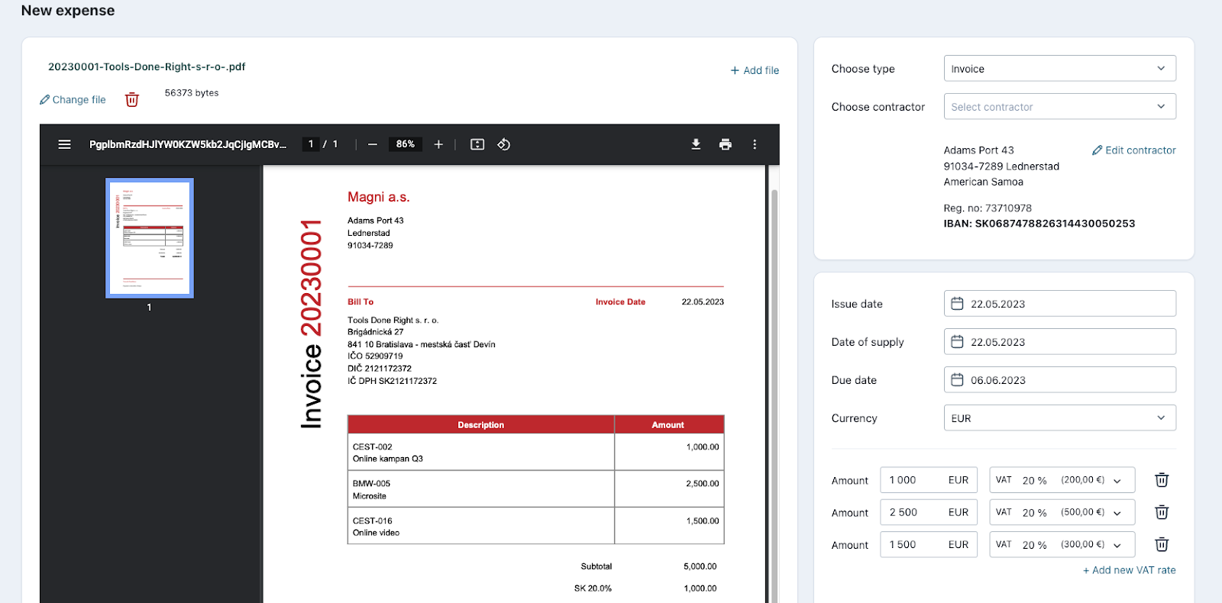1222x603 pixels.
Task: Click the Date of supply field
Action: pyautogui.click(x=1060, y=342)
